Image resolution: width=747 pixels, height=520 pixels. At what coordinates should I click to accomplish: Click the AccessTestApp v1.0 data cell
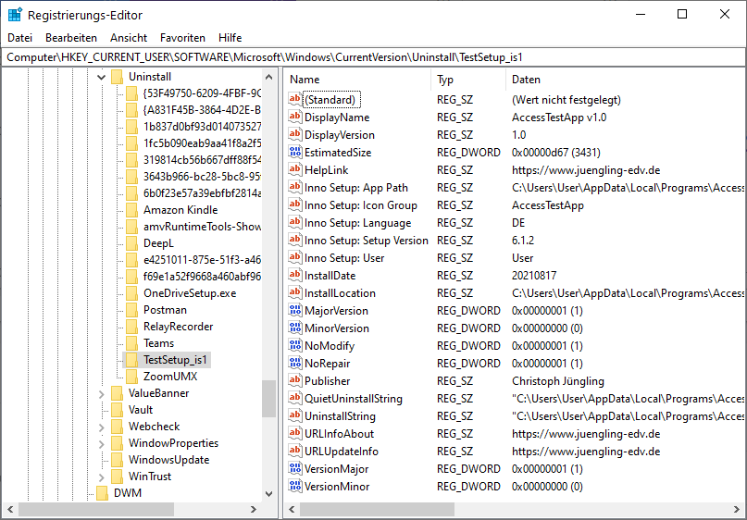pyautogui.click(x=559, y=118)
